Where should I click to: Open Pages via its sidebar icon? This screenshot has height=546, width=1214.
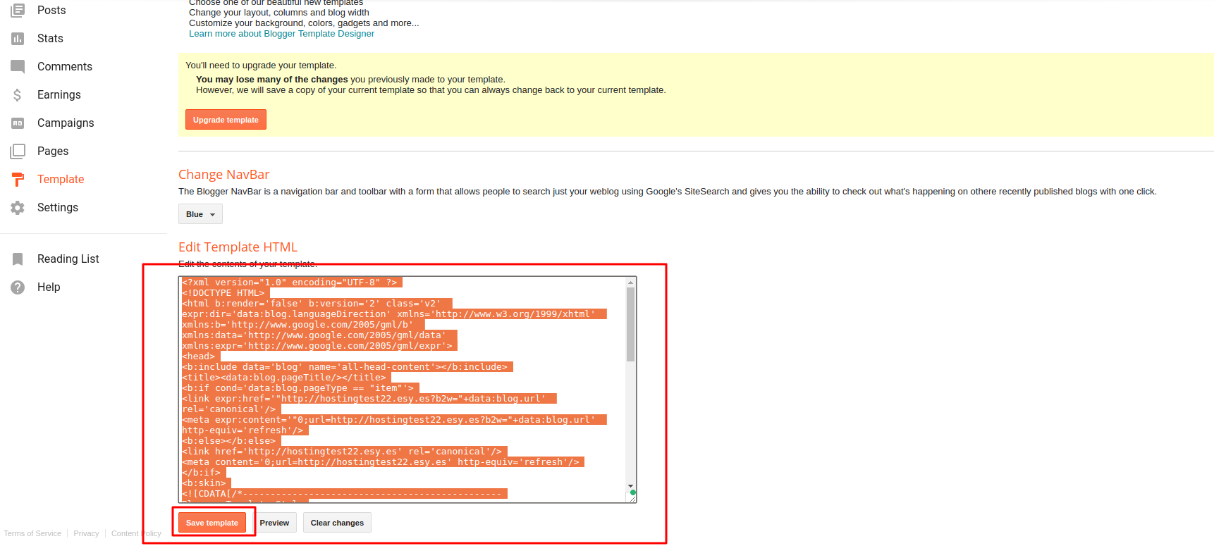click(x=18, y=151)
